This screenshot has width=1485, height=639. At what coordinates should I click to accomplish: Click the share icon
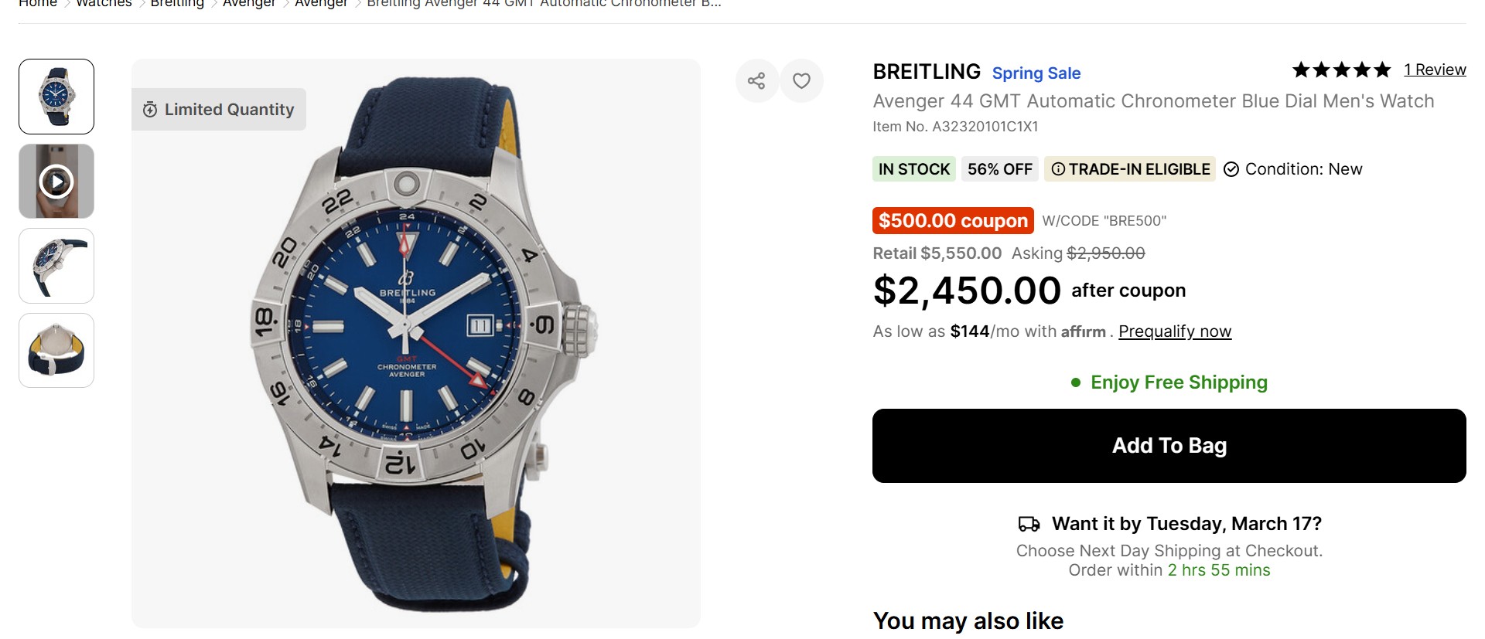756,80
